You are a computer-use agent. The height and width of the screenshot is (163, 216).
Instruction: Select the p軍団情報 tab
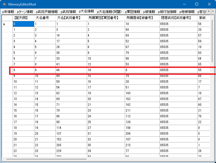[x=132, y=12]
